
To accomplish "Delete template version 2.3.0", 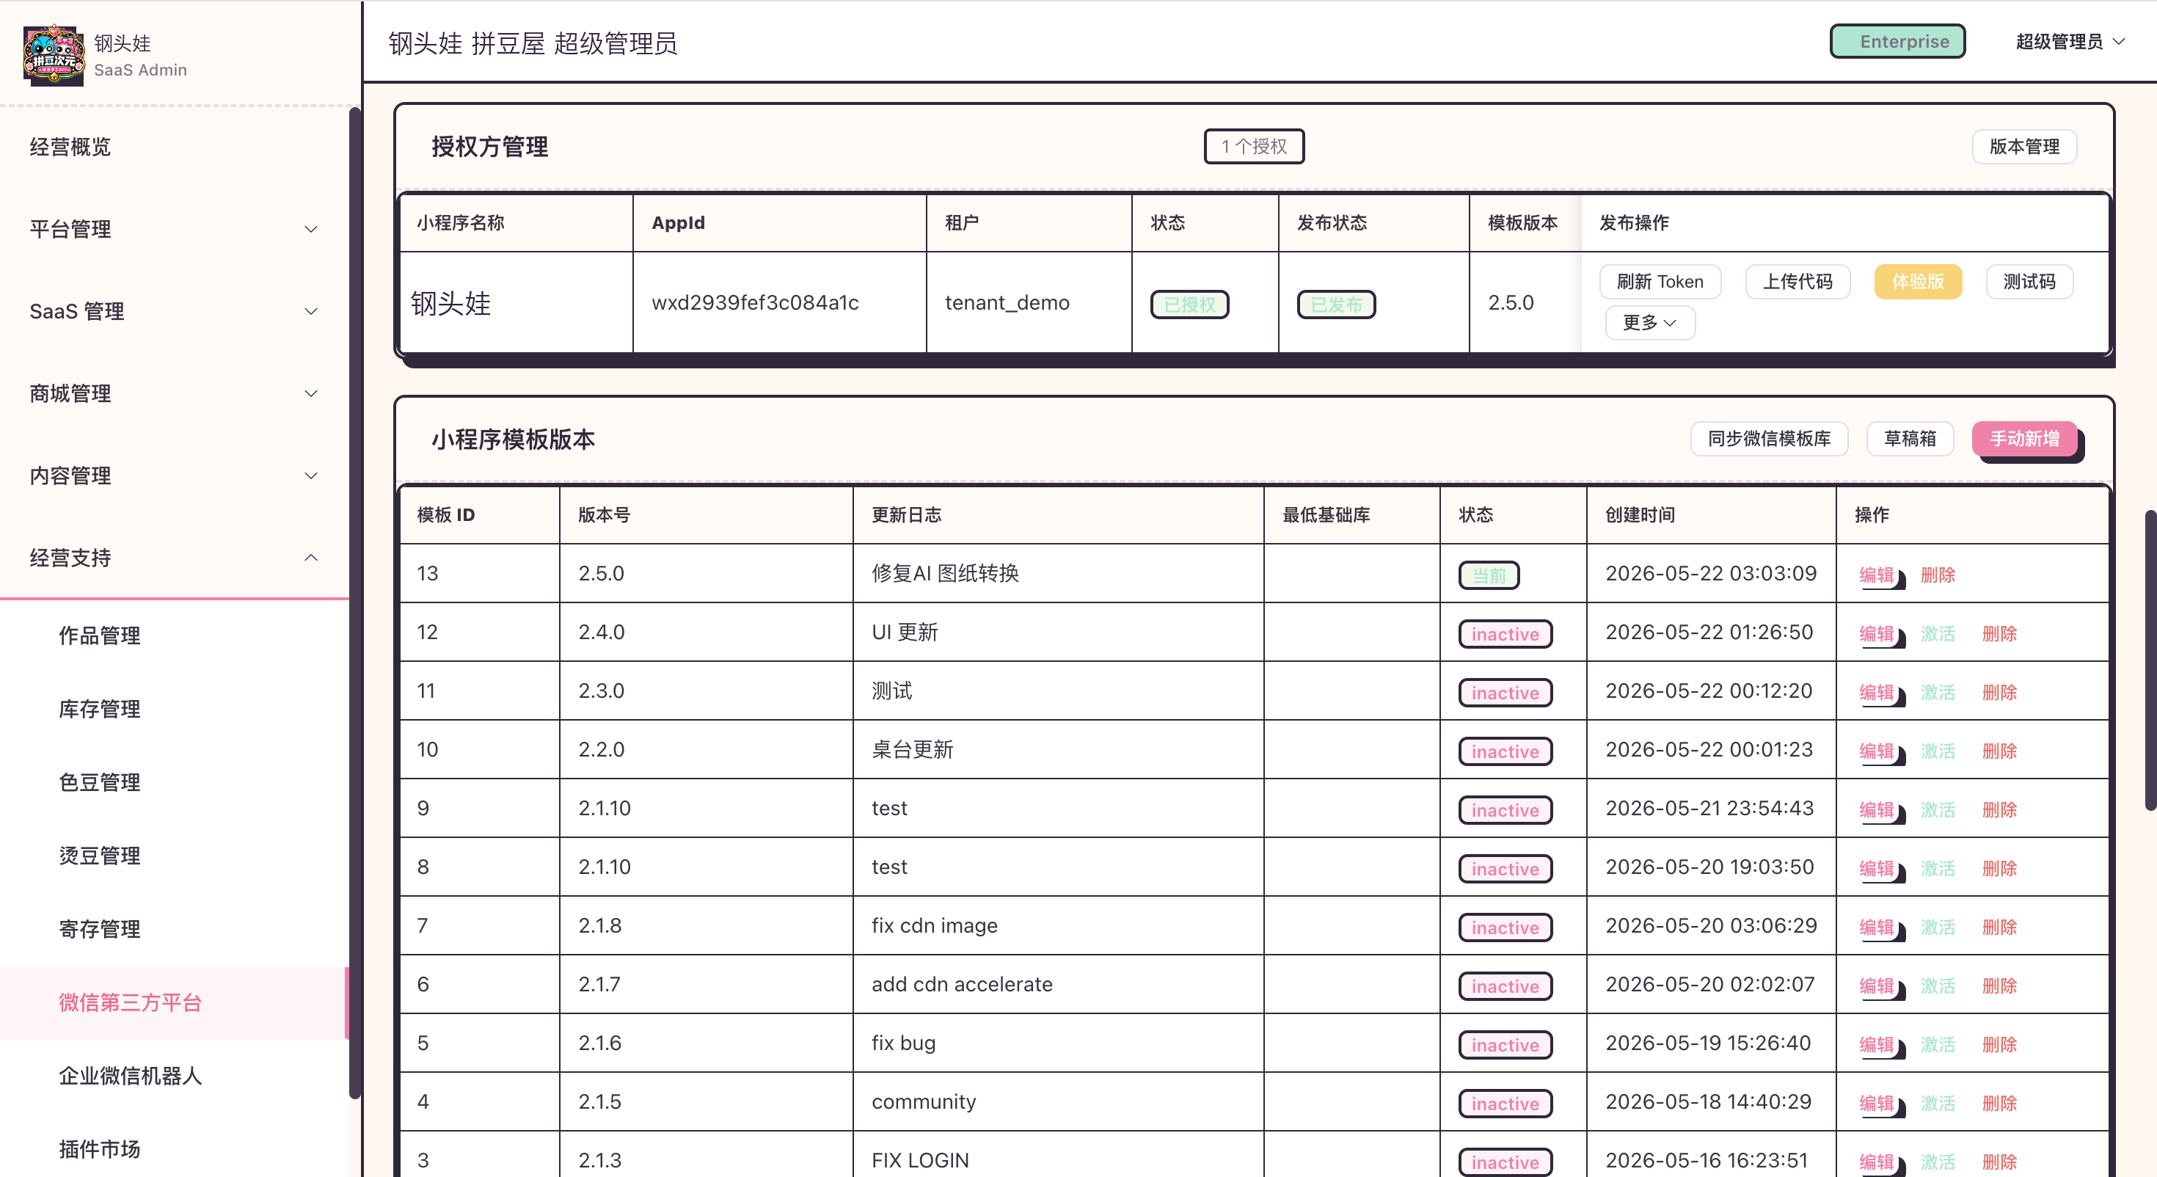I will click(x=1999, y=692).
